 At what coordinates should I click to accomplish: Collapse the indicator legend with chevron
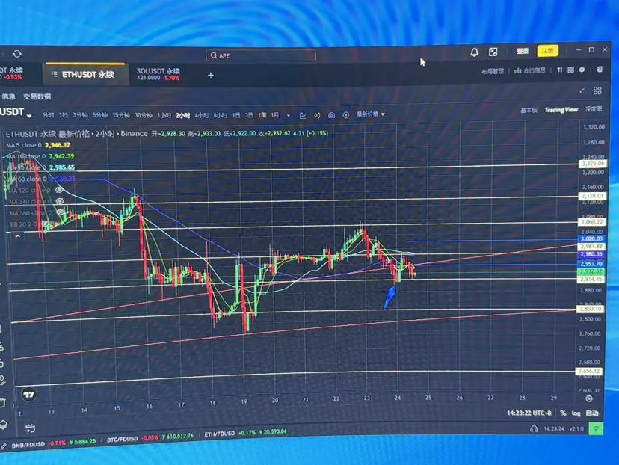[17, 236]
